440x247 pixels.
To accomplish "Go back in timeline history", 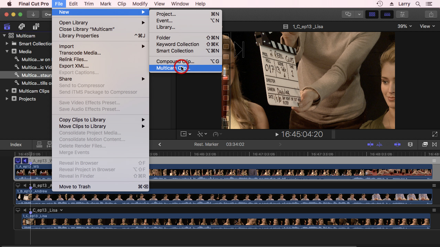I will [159, 144].
